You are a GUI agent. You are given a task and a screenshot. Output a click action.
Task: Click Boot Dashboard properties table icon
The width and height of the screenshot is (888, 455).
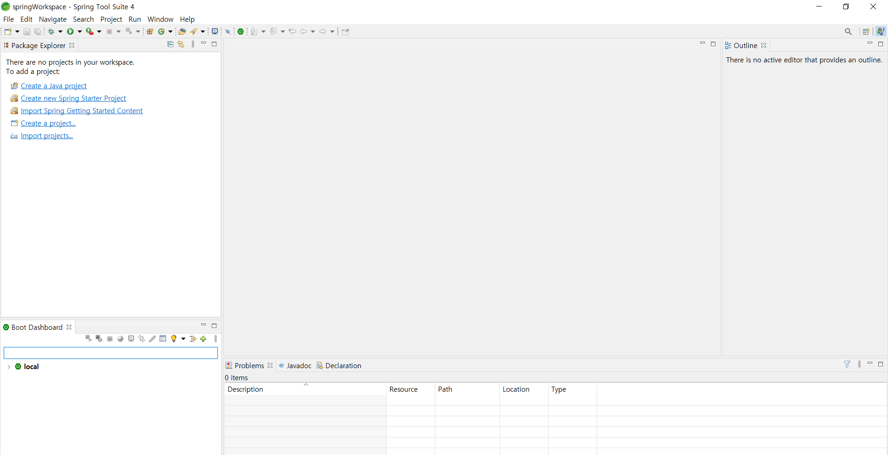pos(163,339)
